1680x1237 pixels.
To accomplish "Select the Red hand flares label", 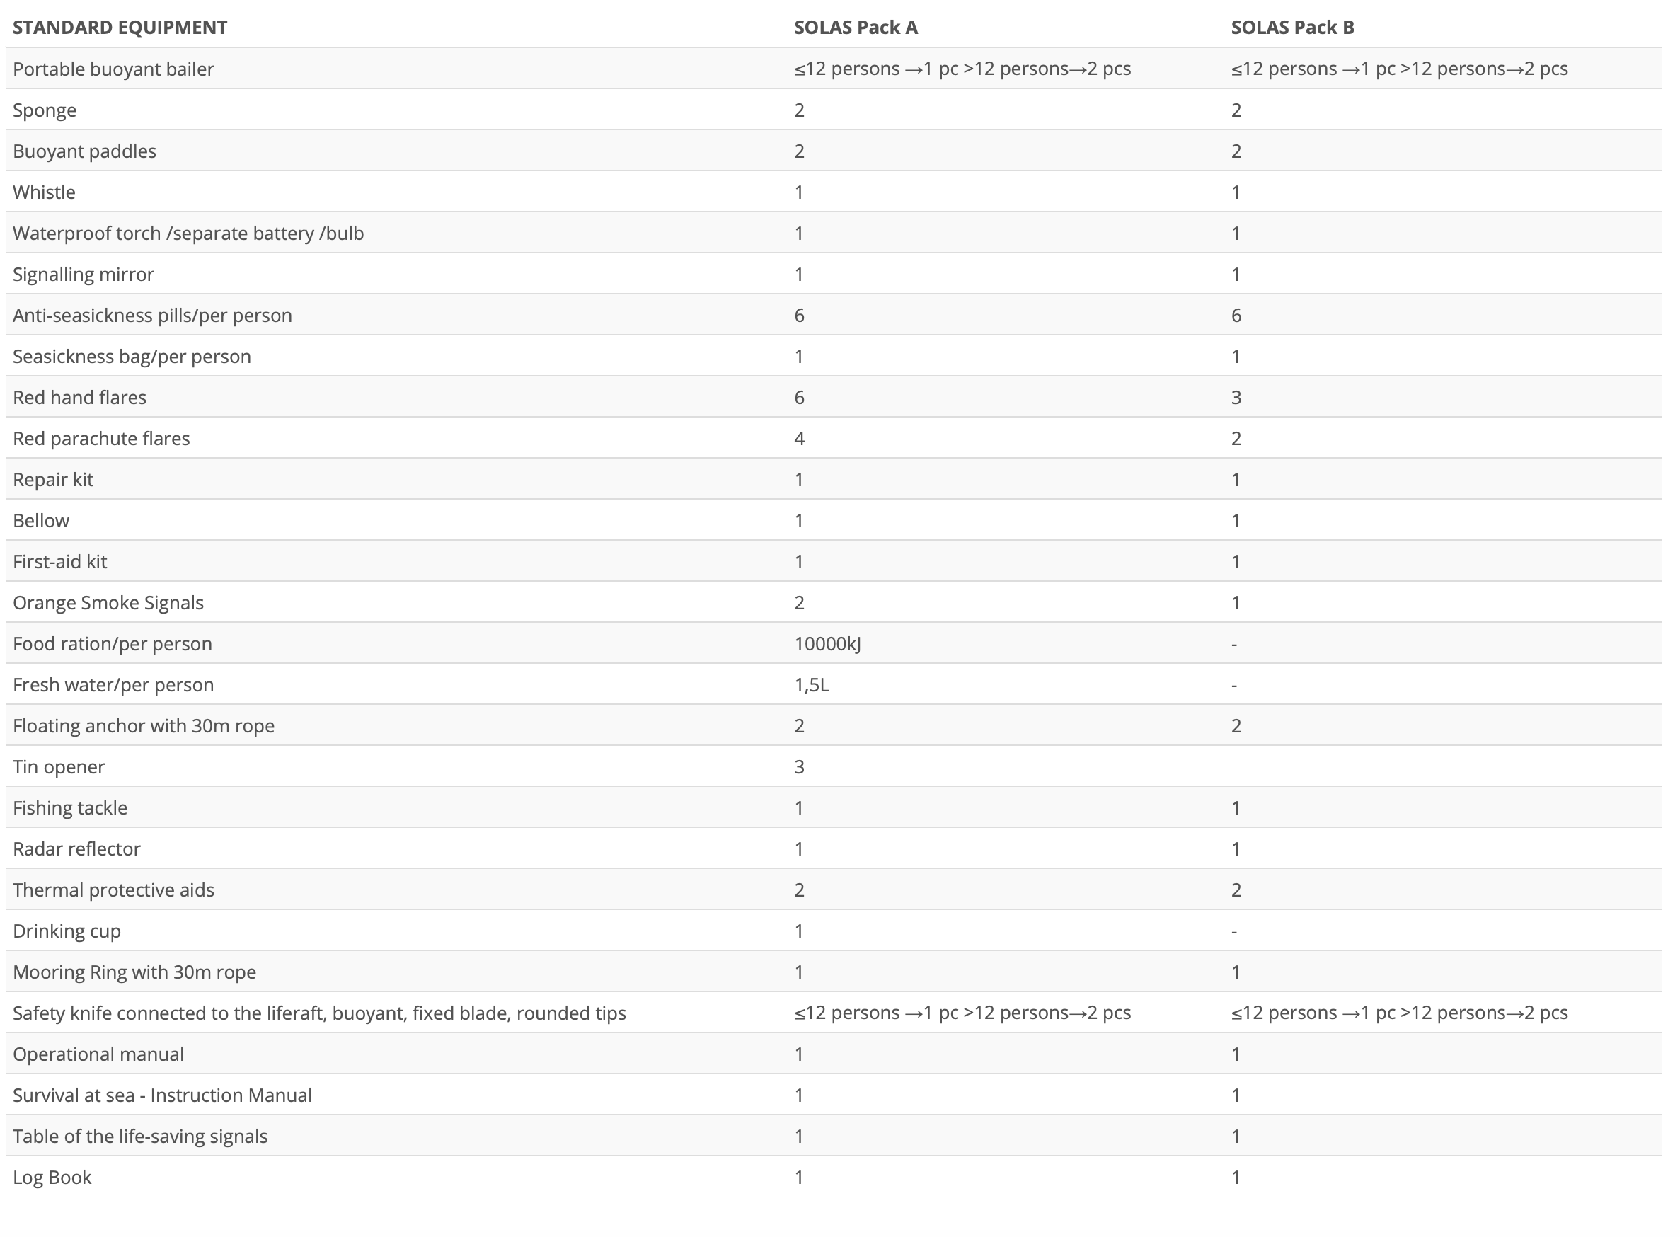I will (79, 398).
